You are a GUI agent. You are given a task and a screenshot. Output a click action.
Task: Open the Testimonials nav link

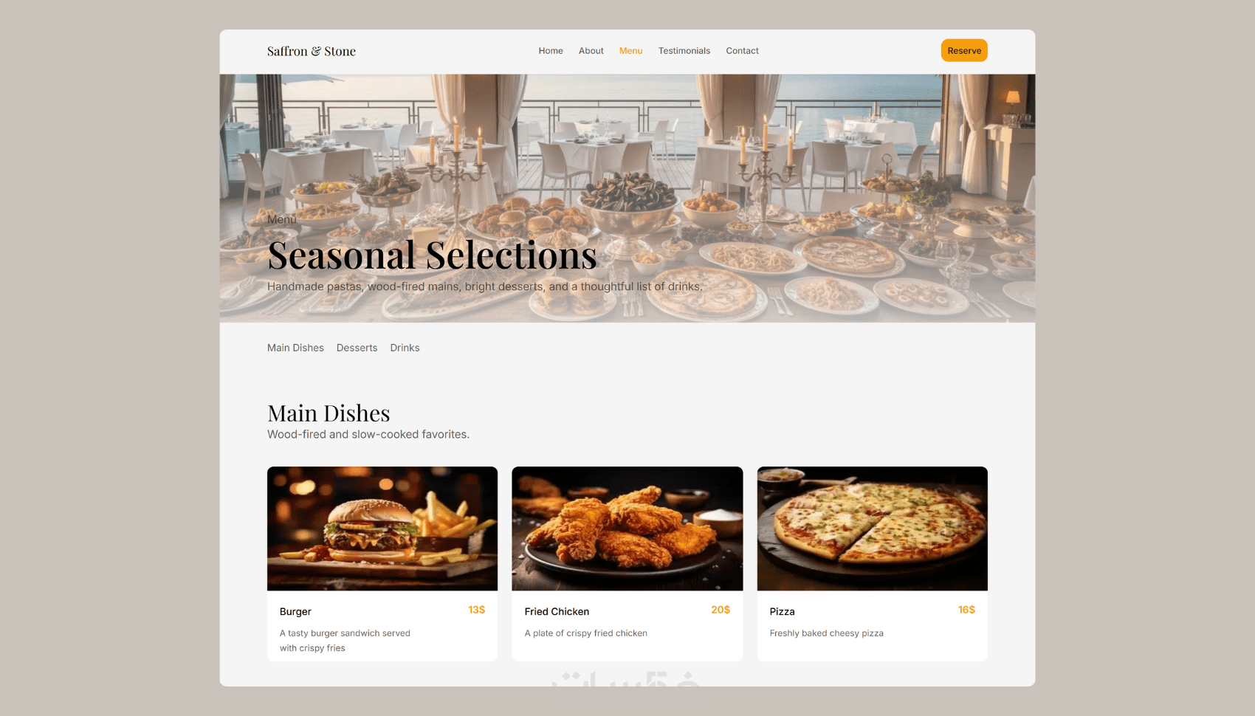tap(684, 51)
